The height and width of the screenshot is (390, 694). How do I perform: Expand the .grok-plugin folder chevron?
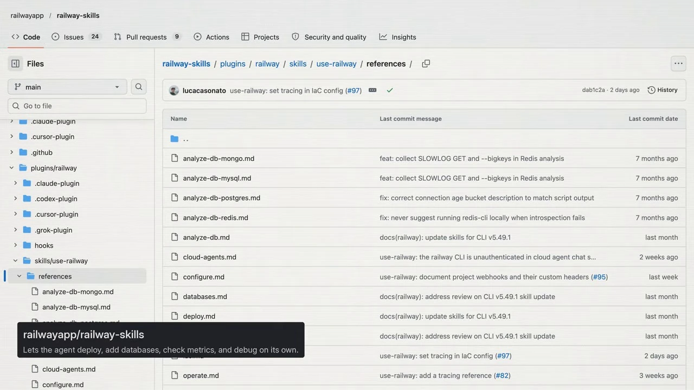[x=15, y=230]
